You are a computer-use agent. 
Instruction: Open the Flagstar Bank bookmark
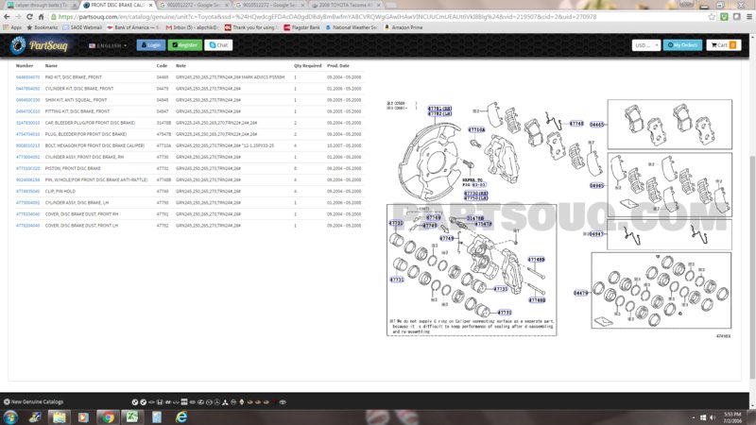click(302, 27)
